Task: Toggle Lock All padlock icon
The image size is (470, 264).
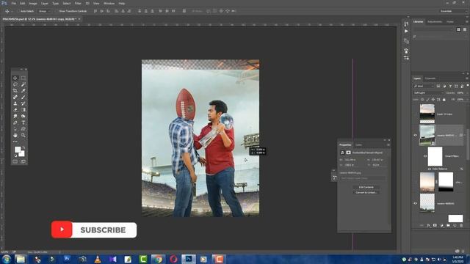Action: coord(444,100)
